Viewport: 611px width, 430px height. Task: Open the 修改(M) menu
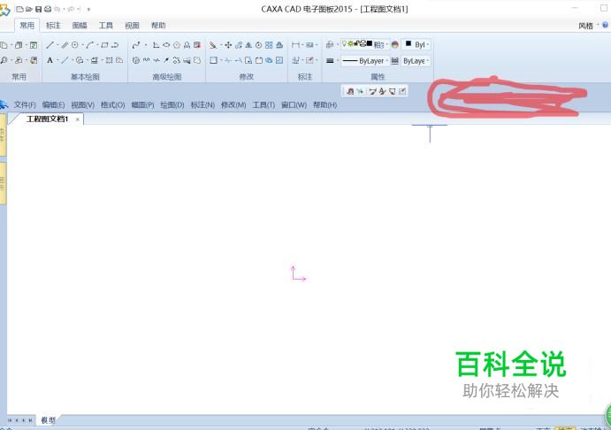(x=233, y=105)
